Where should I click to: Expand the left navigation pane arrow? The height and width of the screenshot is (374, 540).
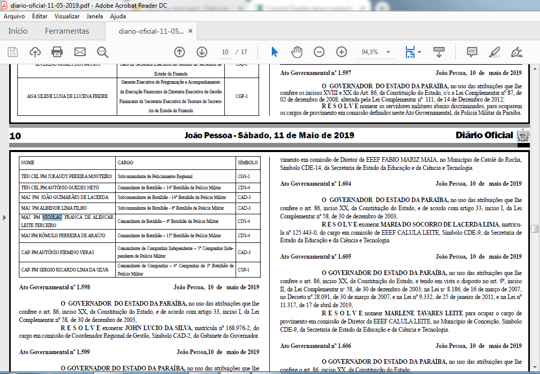pyautogui.click(x=5, y=217)
